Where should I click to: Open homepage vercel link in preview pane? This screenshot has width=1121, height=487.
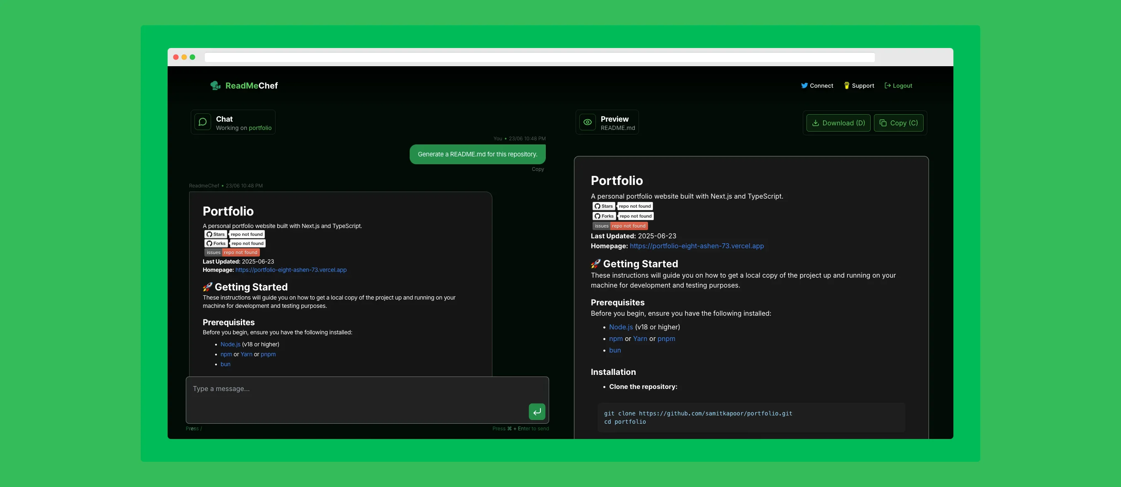(x=696, y=246)
